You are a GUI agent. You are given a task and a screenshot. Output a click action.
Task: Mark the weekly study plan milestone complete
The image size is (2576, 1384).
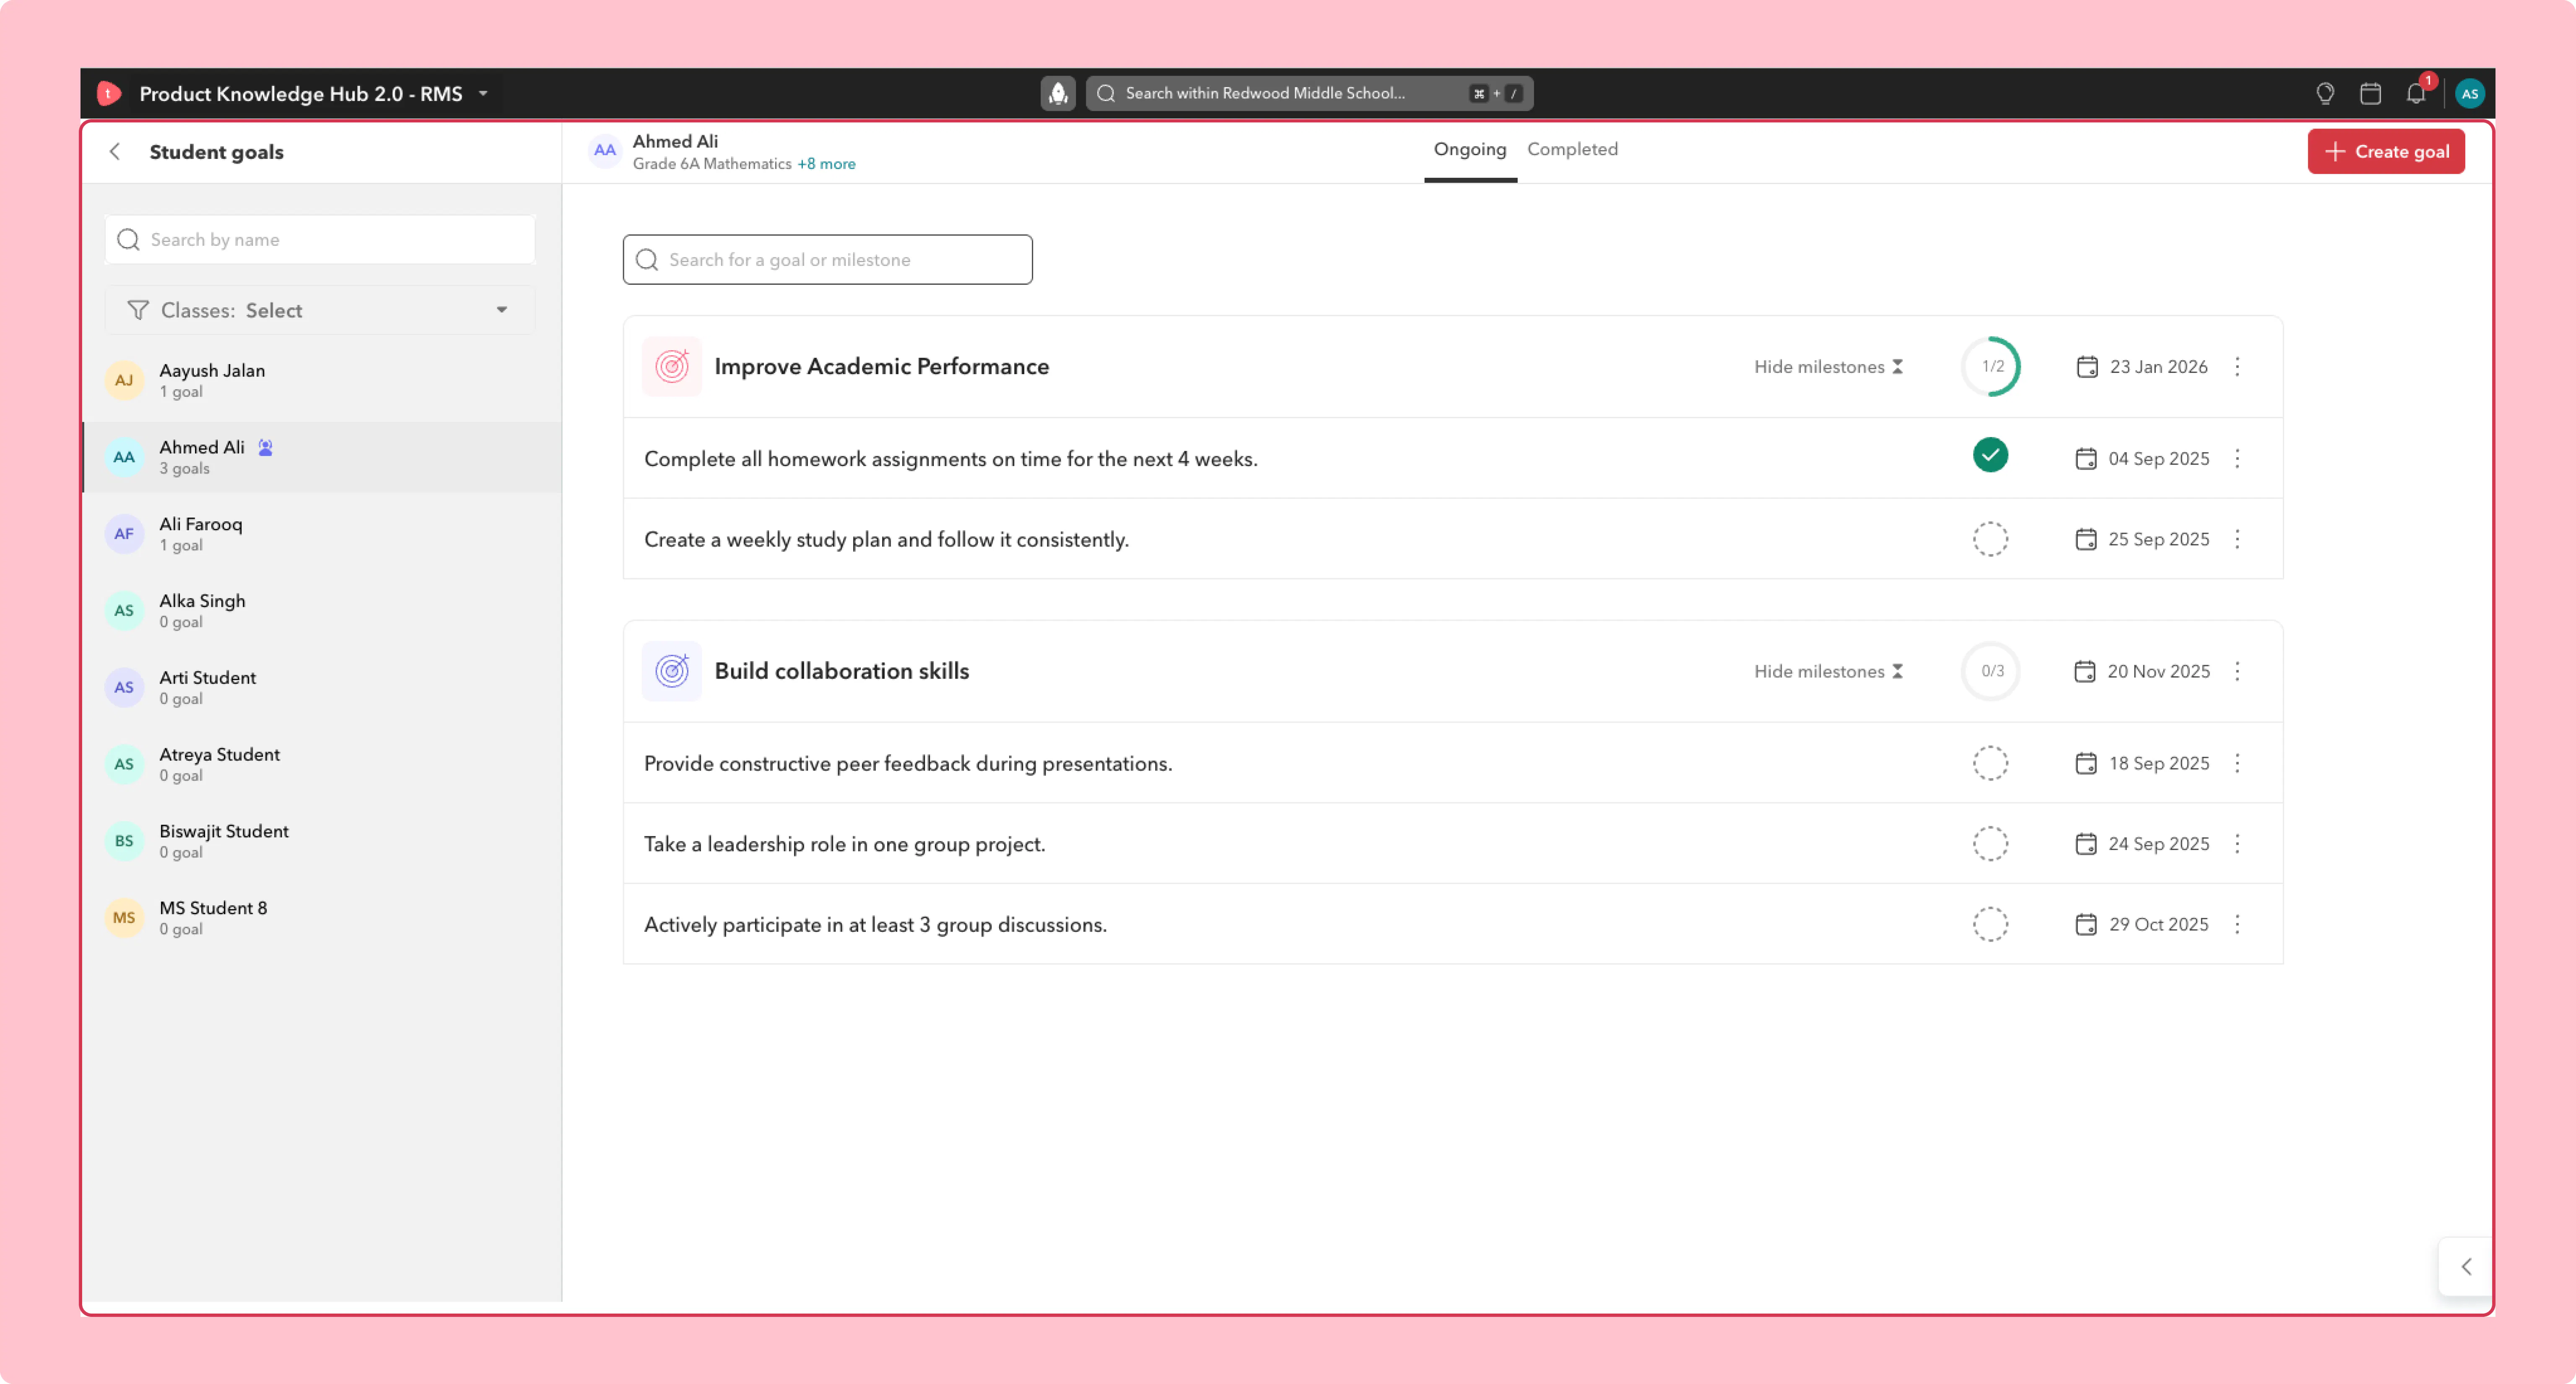1990,539
